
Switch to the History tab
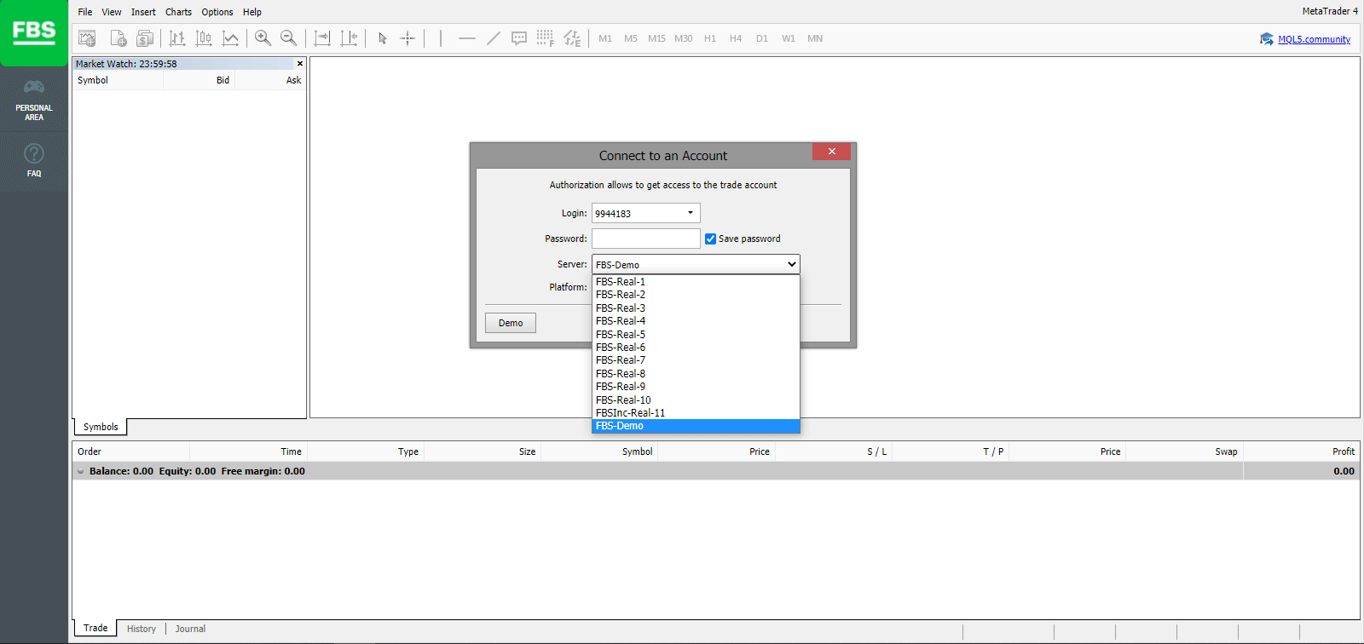(x=142, y=629)
